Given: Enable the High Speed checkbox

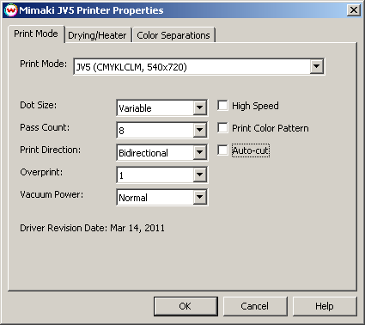Looking at the screenshot, I should 222,105.
